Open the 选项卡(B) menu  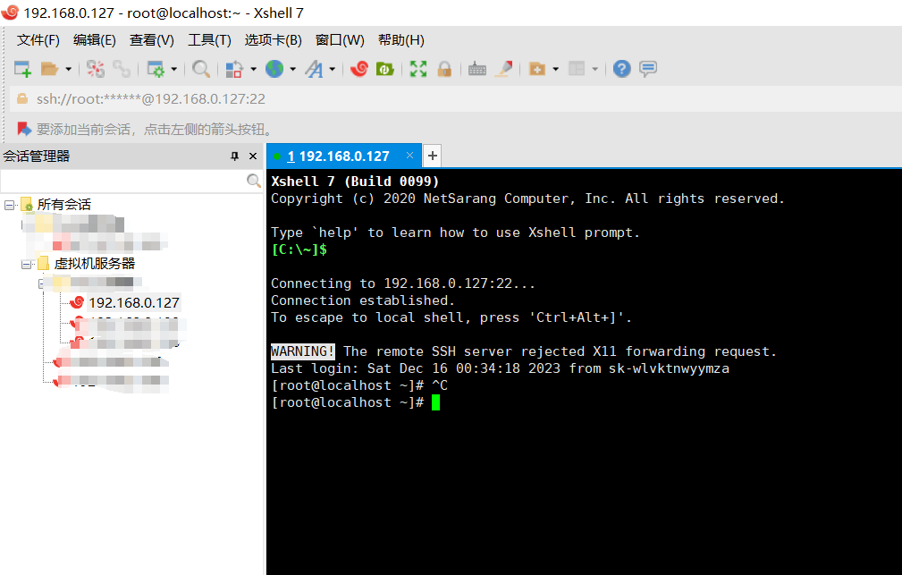tap(273, 39)
